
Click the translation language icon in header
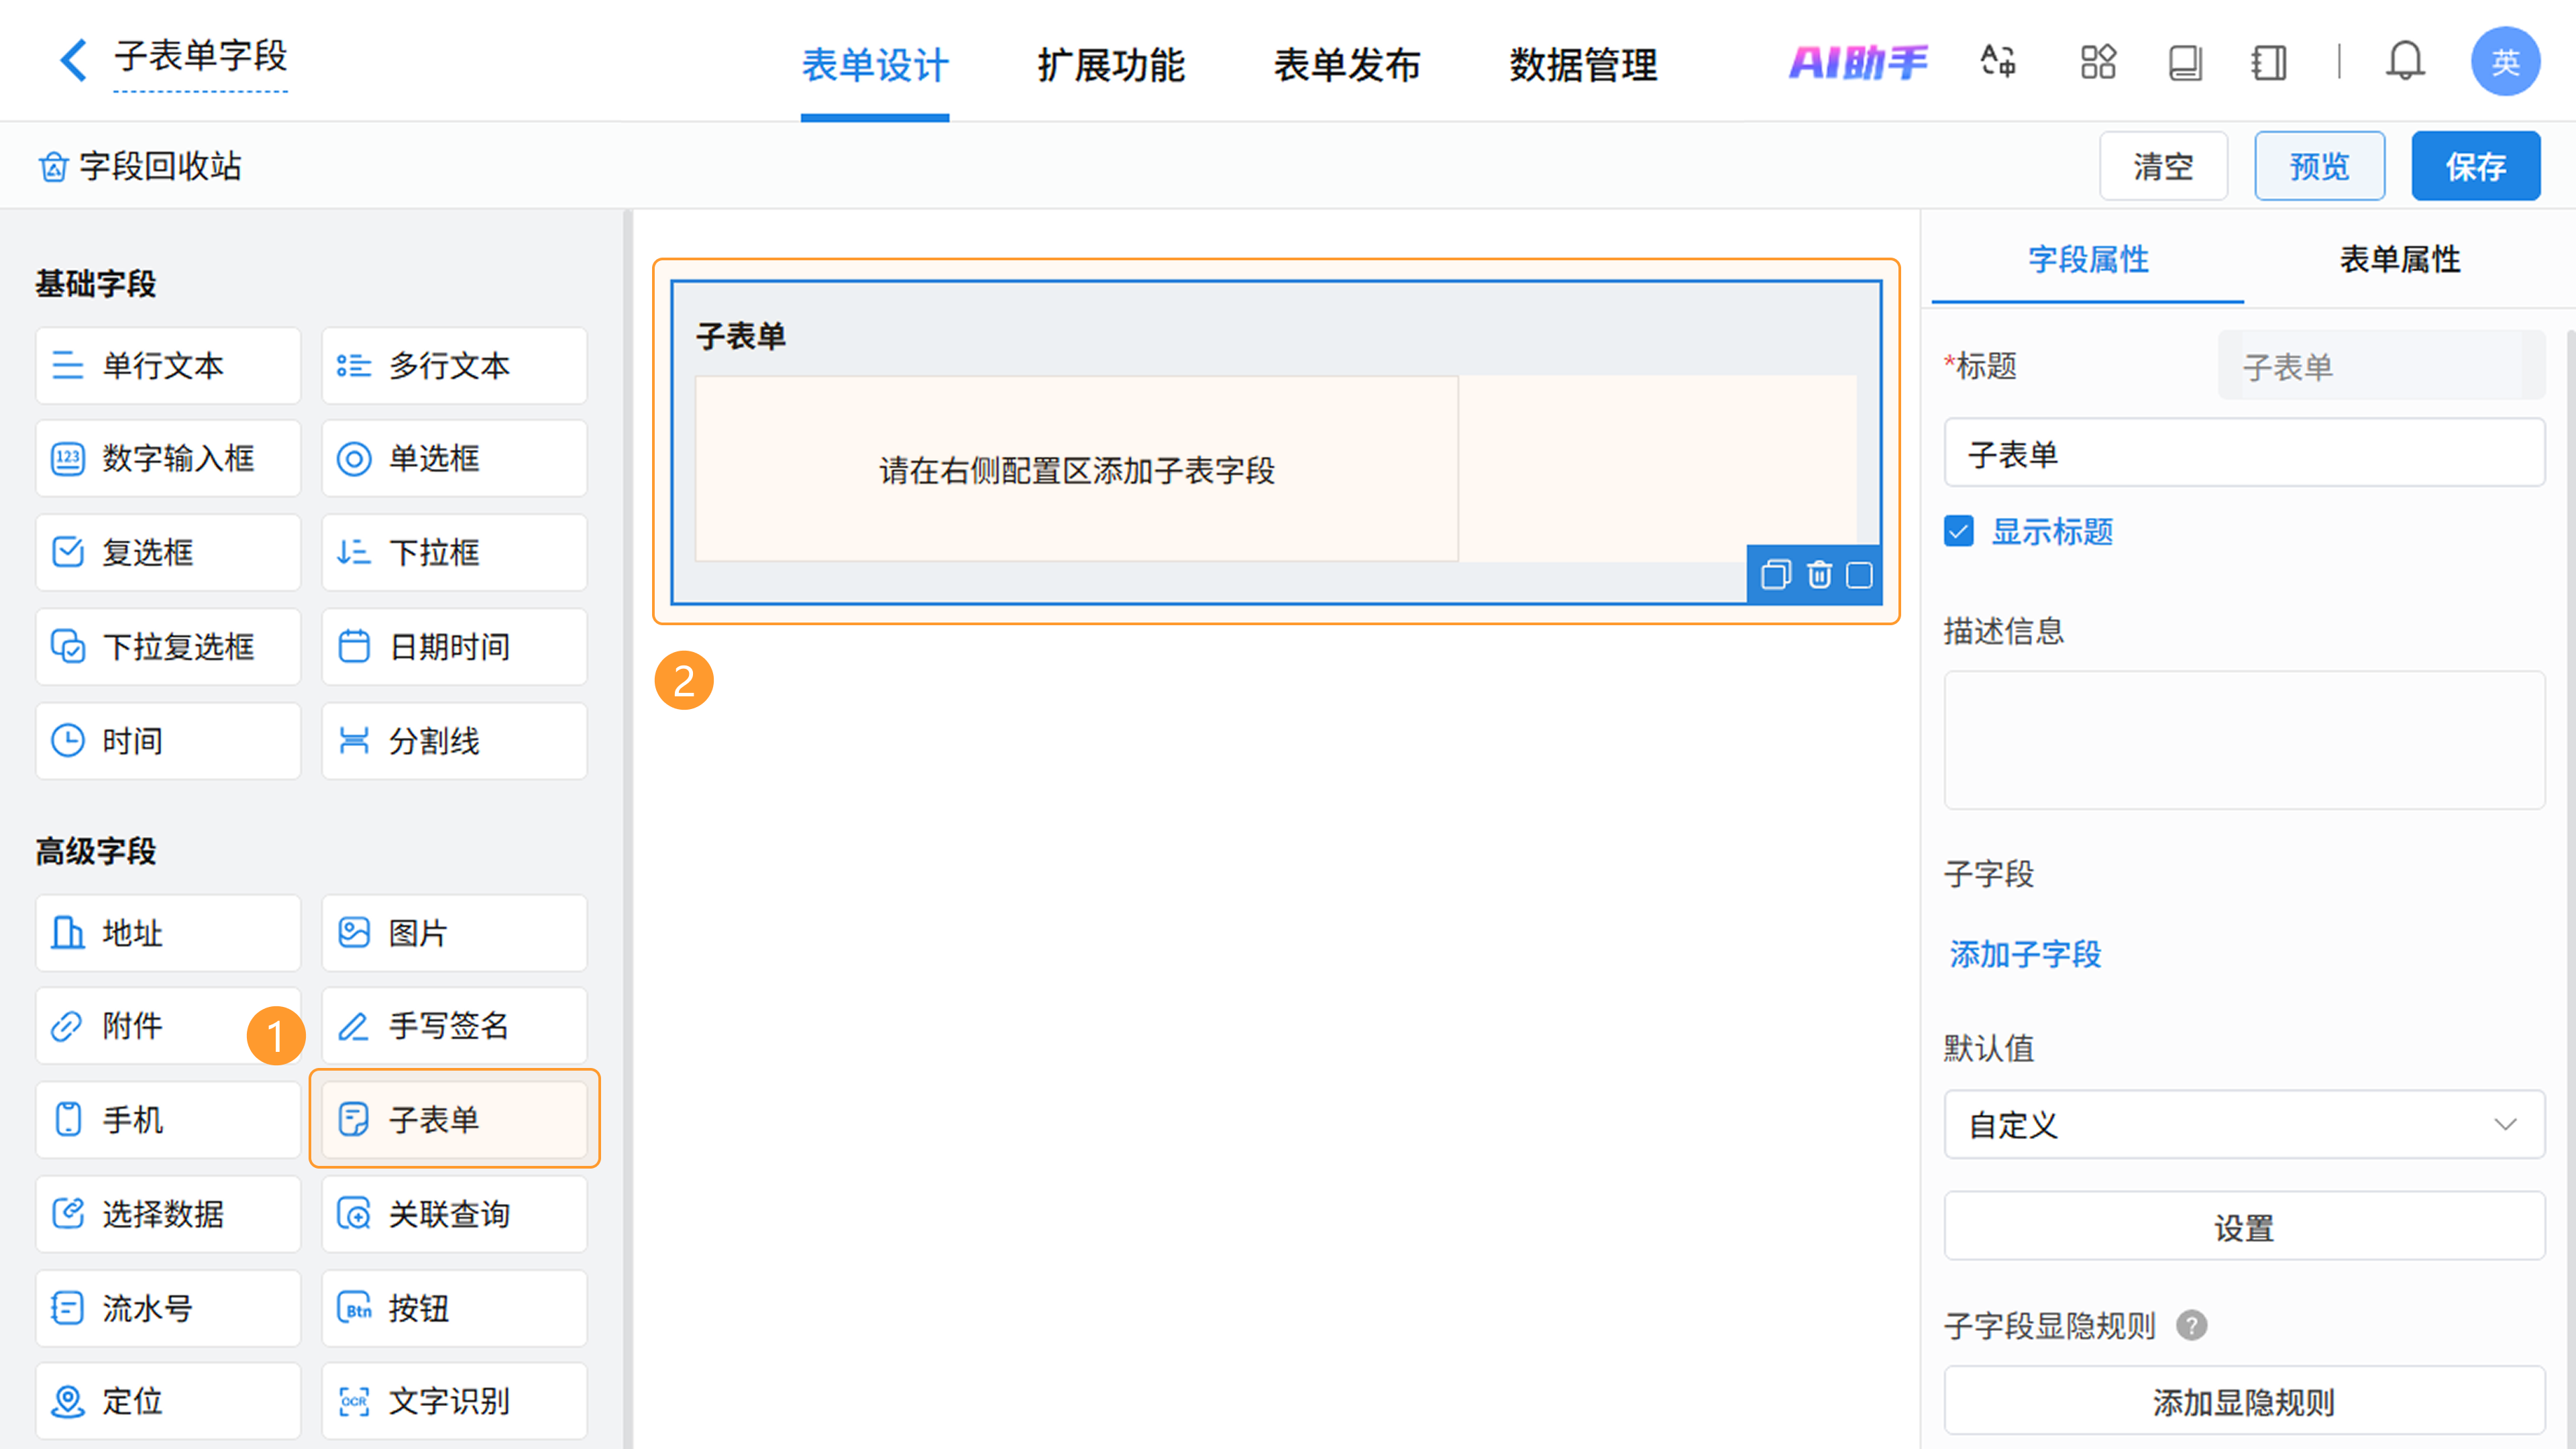pos(1997,62)
